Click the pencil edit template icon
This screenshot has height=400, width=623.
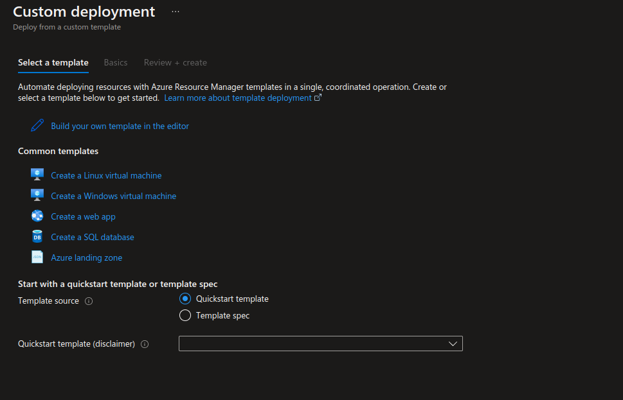click(37, 125)
